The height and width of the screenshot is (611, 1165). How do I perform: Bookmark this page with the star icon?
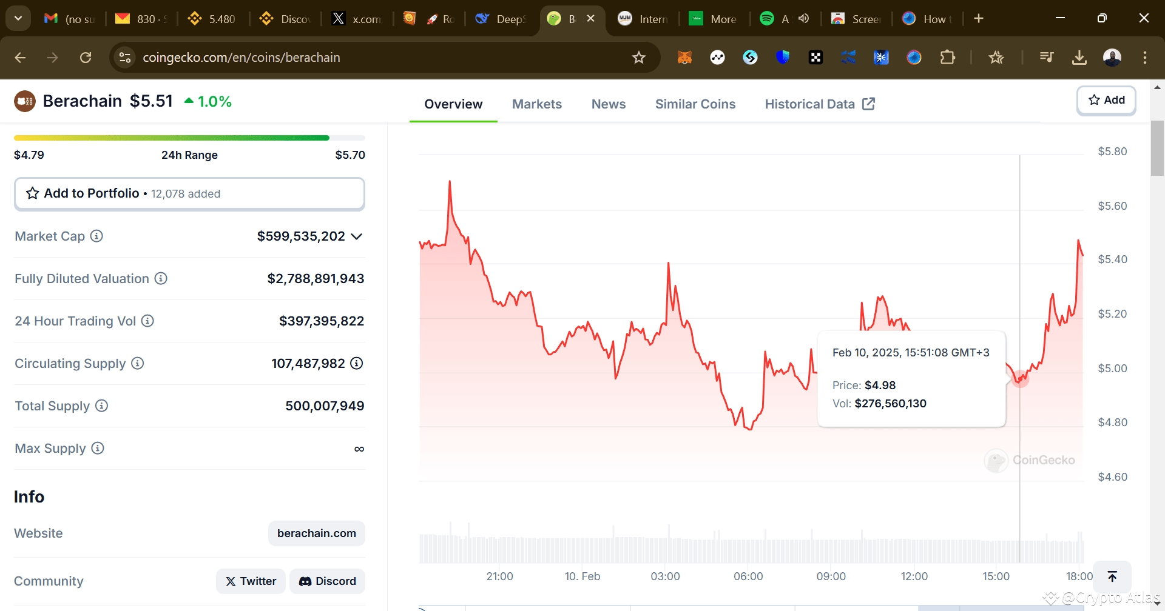point(639,58)
